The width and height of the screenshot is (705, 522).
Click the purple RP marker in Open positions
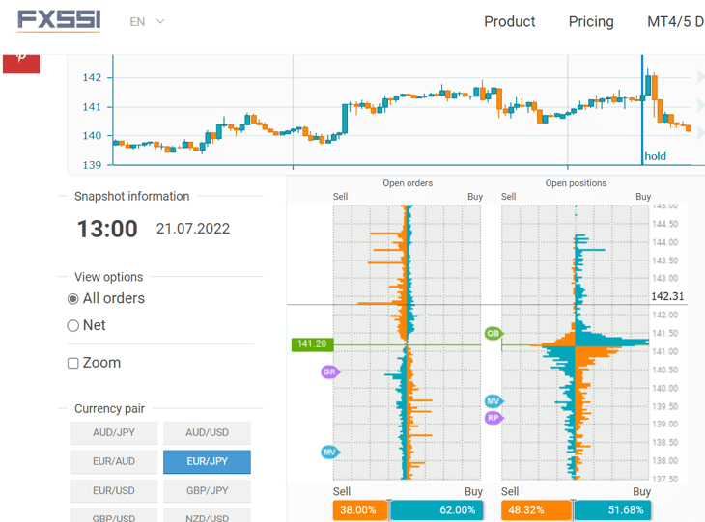(493, 418)
